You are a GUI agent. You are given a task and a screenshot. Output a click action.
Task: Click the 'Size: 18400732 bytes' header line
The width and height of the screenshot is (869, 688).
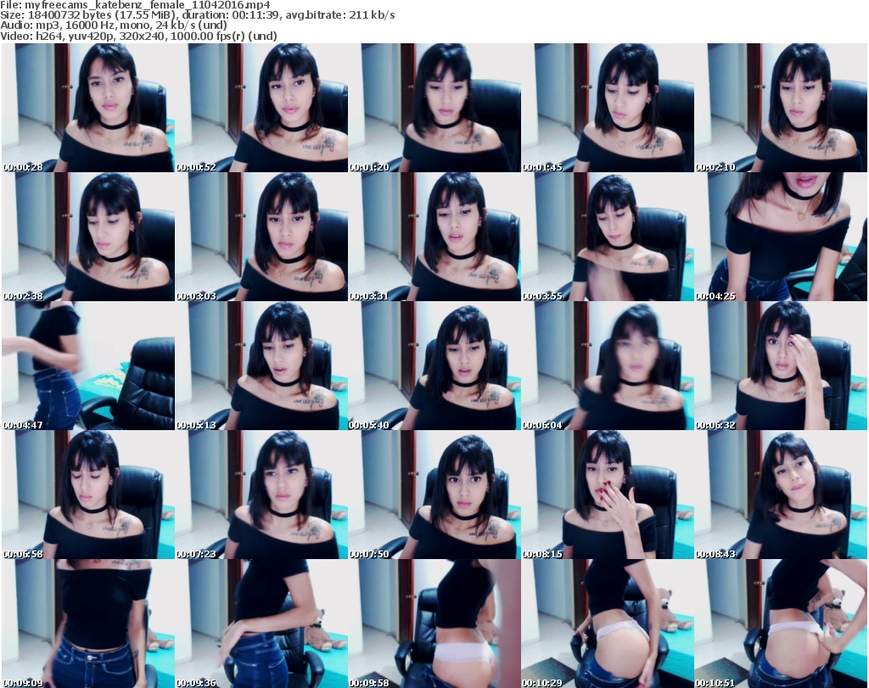point(198,15)
